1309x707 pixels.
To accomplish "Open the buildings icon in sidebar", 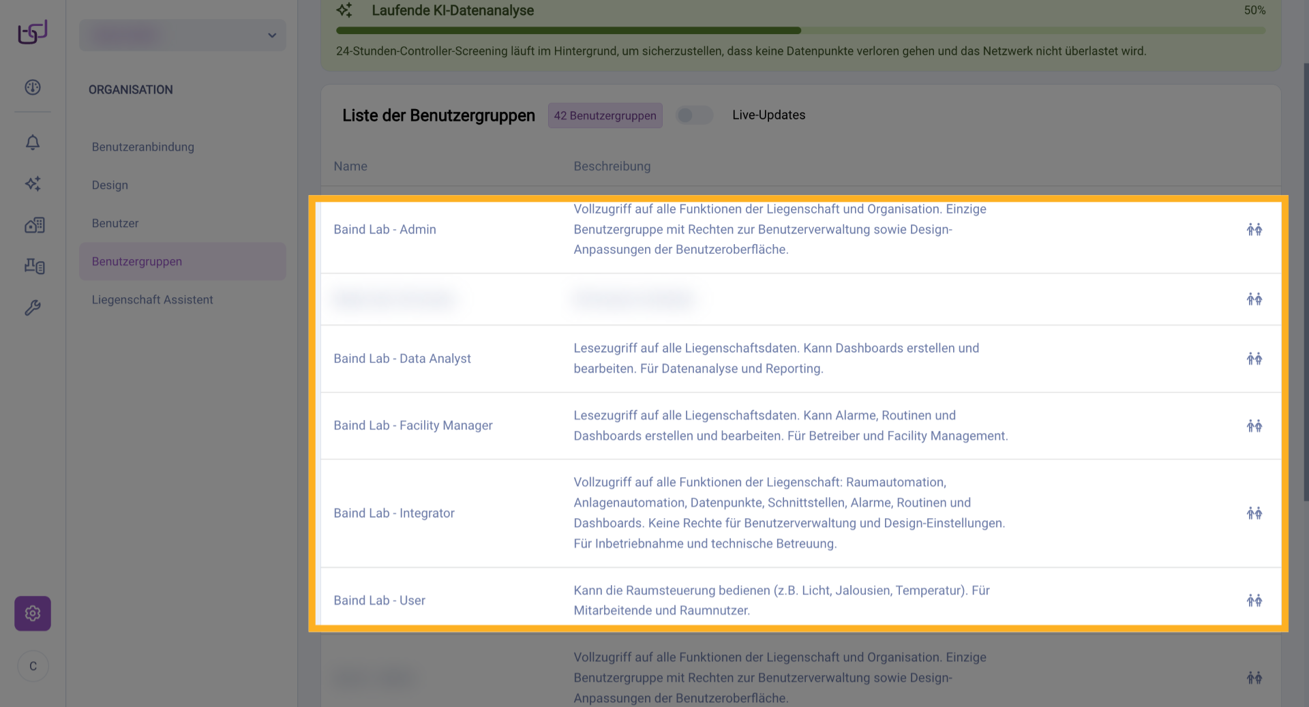I will coord(34,225).
